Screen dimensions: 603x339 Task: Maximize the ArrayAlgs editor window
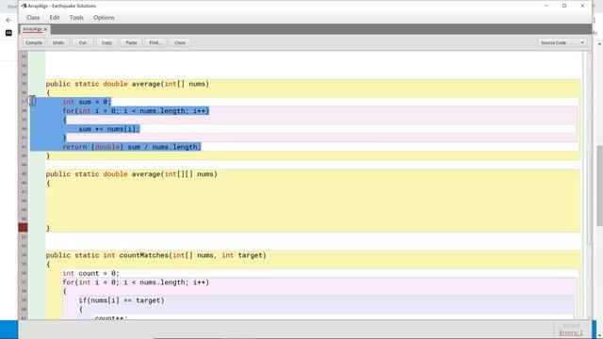point(564,6)
